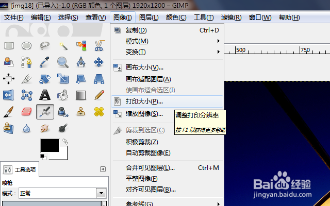Image resolution: width=330 pixels, height=206 pixels.
Task: Open the tool options tab menu arrow
Action: tap(103, 169)
